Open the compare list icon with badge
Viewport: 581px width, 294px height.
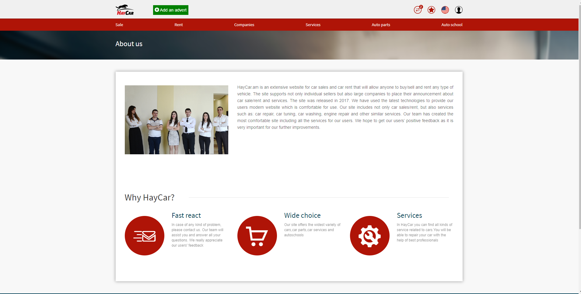coord(418,10)
